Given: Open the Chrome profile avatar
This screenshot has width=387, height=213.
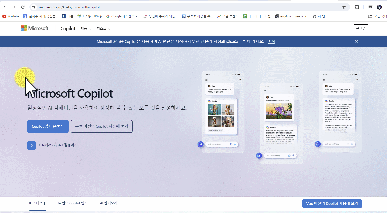Looking at the screenshot, I should [379, 7].
